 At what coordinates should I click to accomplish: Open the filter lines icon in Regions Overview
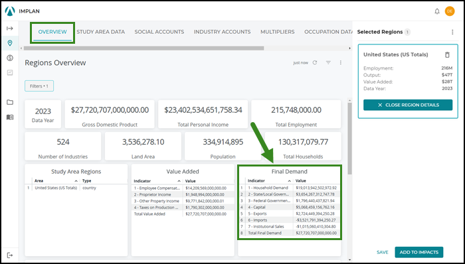tap(328, 62)
